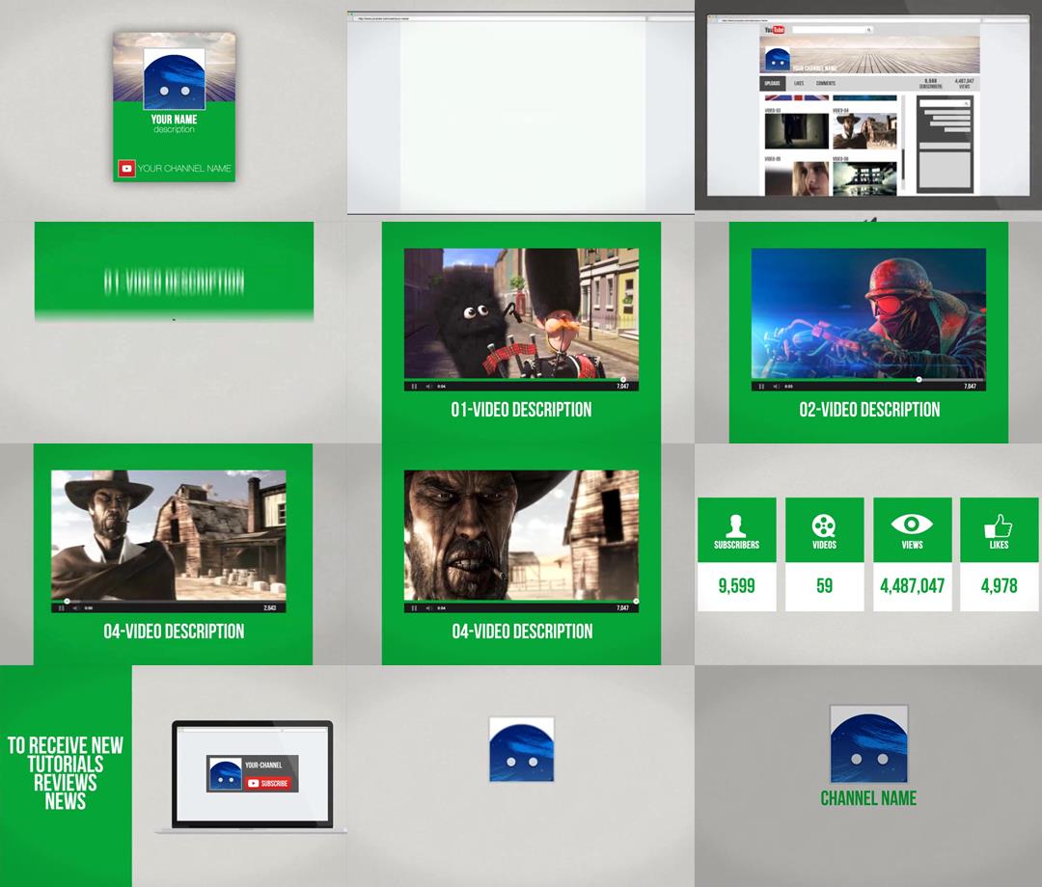This screenshot has height=887, width=1042.
Task: Click the avatar inside the laptop subscribe box
Action: (x=225, y=774)
